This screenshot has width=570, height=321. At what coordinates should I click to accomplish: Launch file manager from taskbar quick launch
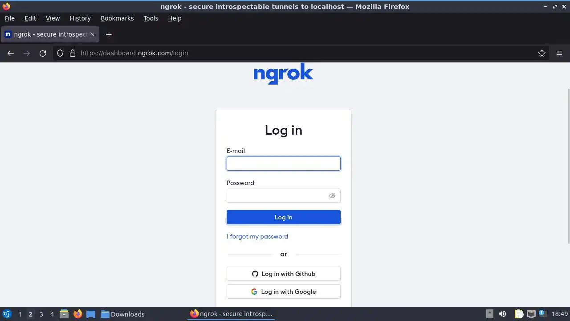pyautogui.click(x=64, y=314)
